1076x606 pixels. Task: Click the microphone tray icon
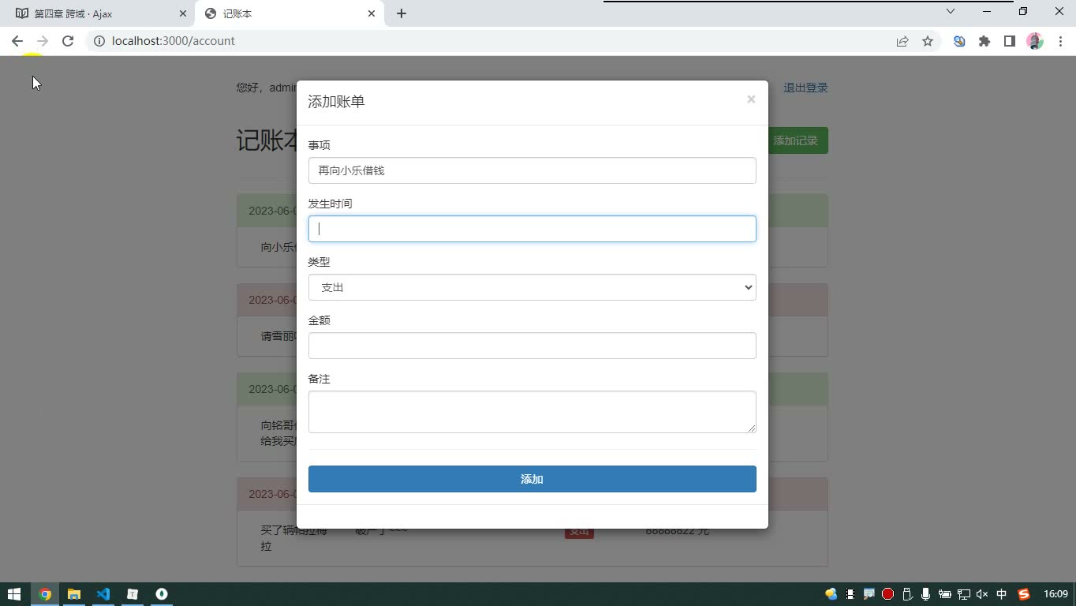point(925,594)
